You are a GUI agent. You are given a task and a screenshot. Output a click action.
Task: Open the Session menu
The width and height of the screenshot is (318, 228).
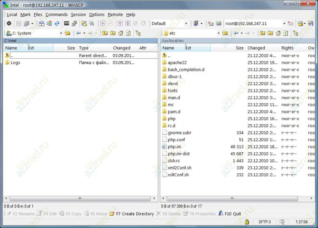(x=78, y=15)
